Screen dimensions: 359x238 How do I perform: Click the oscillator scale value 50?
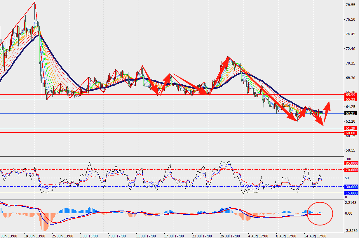tap(347, 178)
